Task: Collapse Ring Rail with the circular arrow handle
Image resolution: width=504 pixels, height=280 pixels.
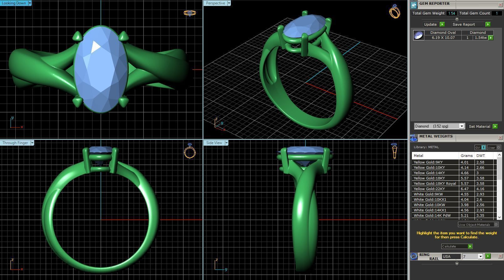Action: pyautogui.click(x=457, y=264)
